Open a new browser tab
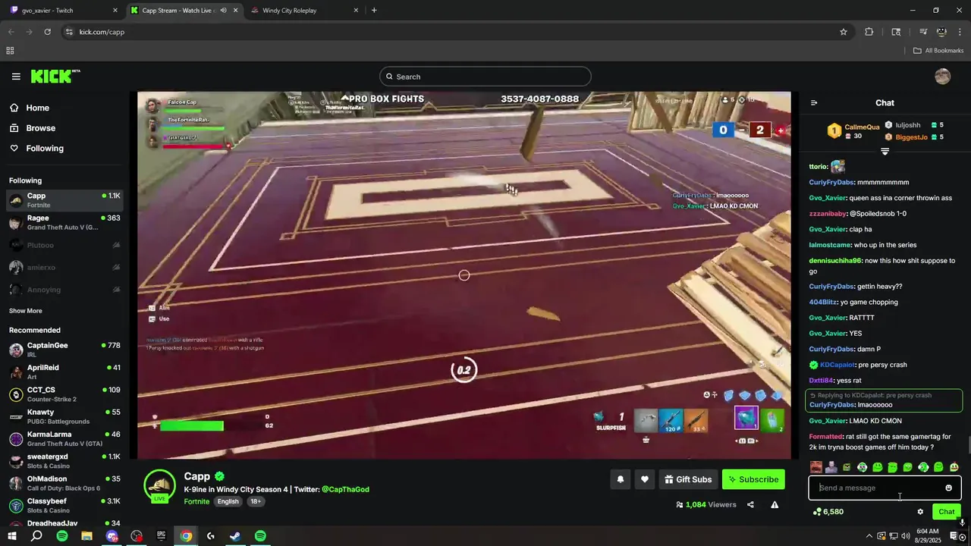Screen dimensions: 971x546 pyautogui.click(x=374, y=11)
